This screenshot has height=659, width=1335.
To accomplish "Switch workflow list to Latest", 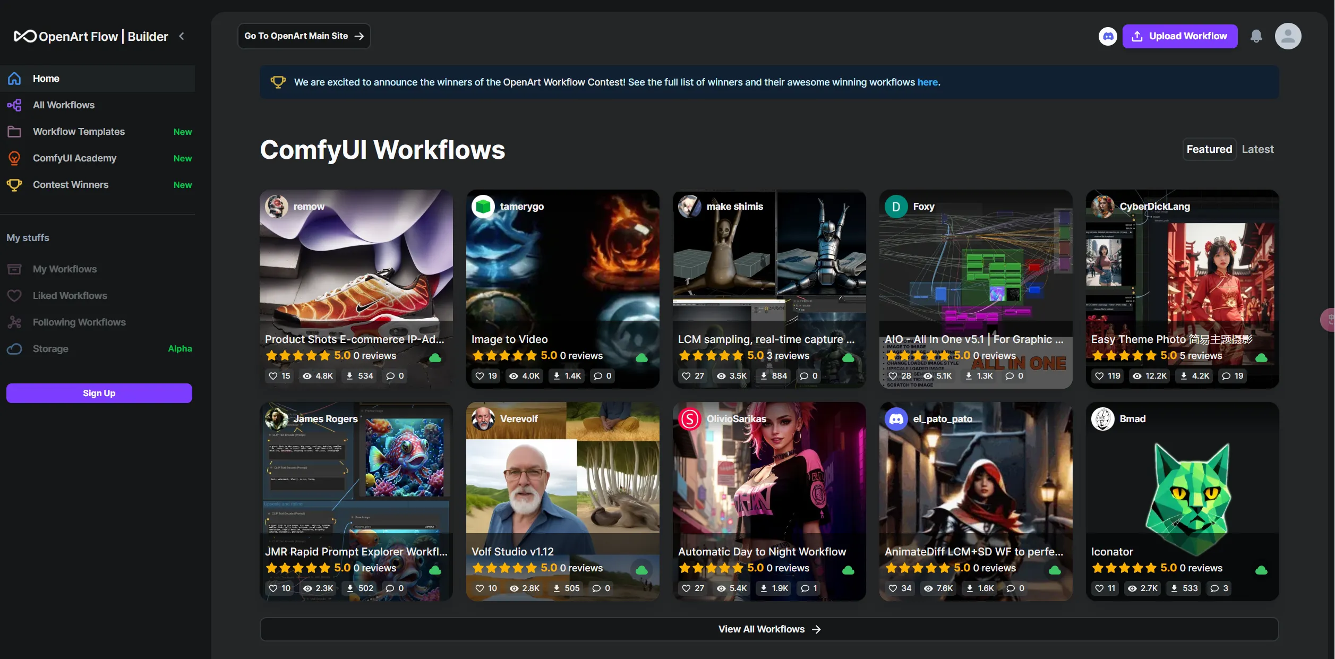I will (x=1257, y=149).
